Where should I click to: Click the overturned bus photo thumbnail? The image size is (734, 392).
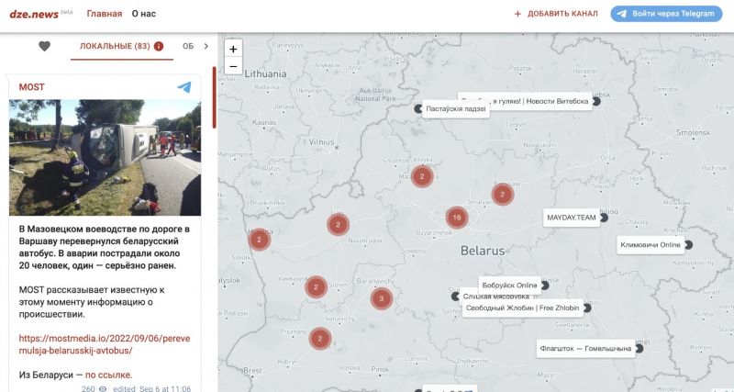(x=105, y=157)
